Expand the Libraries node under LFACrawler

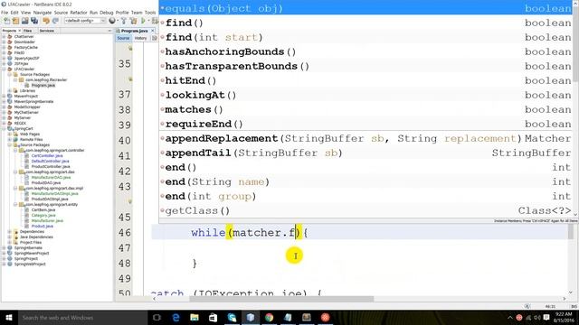10,90
